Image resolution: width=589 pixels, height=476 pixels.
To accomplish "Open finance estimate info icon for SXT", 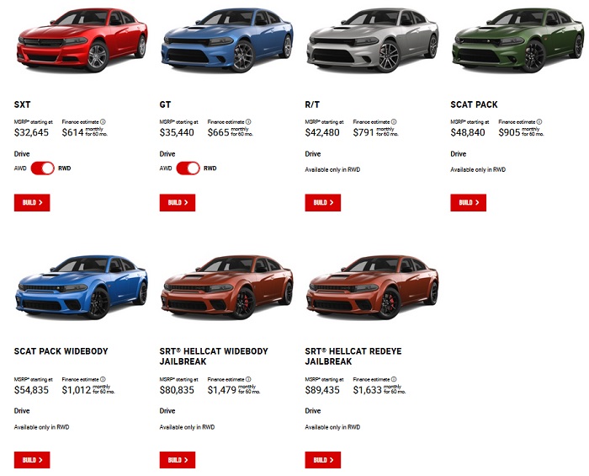I will 103,122.
